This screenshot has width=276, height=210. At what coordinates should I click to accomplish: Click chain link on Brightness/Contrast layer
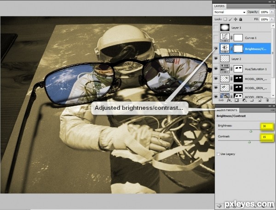pos(231,49)
